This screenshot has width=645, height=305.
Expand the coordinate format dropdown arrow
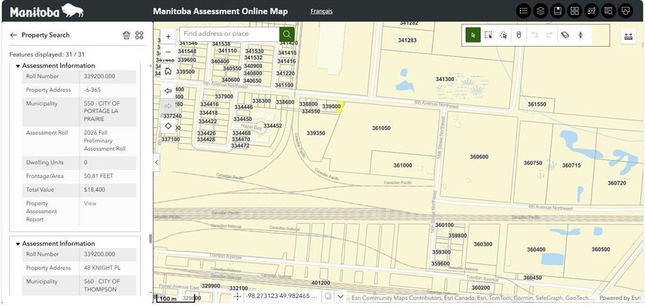tap(340, 296)
